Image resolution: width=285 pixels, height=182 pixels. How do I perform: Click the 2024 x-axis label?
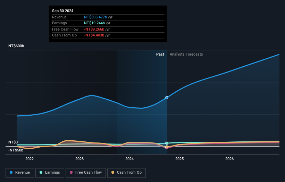pyautogui.click(x=129, y=159)
